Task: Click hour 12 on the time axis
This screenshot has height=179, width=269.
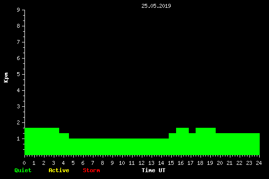Action: 141,163
